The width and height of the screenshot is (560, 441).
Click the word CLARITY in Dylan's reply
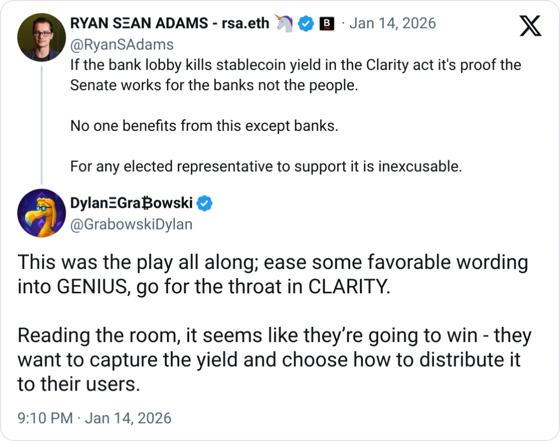click(349, 287)
